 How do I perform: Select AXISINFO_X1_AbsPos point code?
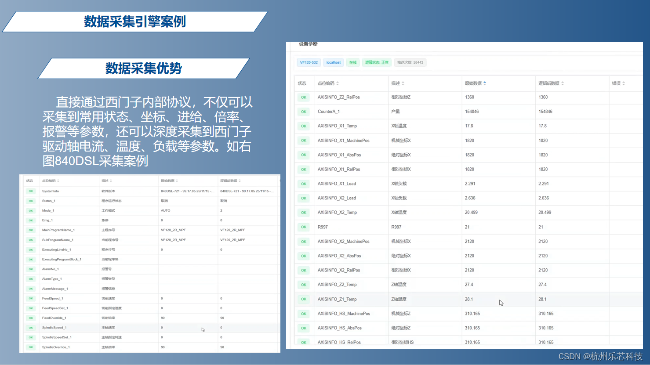tap(339, 155)
